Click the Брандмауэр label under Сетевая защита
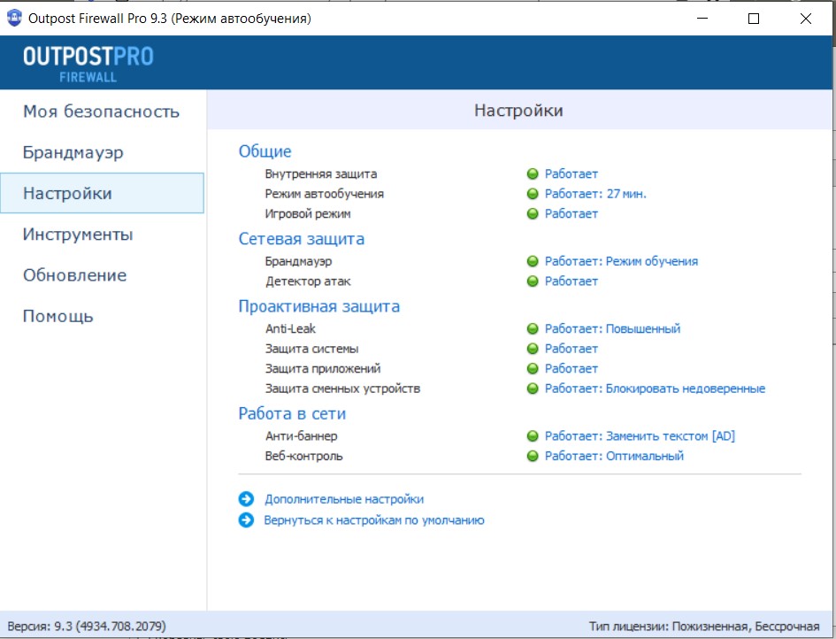Screen dimensions: 836x639 coord(299,261)
